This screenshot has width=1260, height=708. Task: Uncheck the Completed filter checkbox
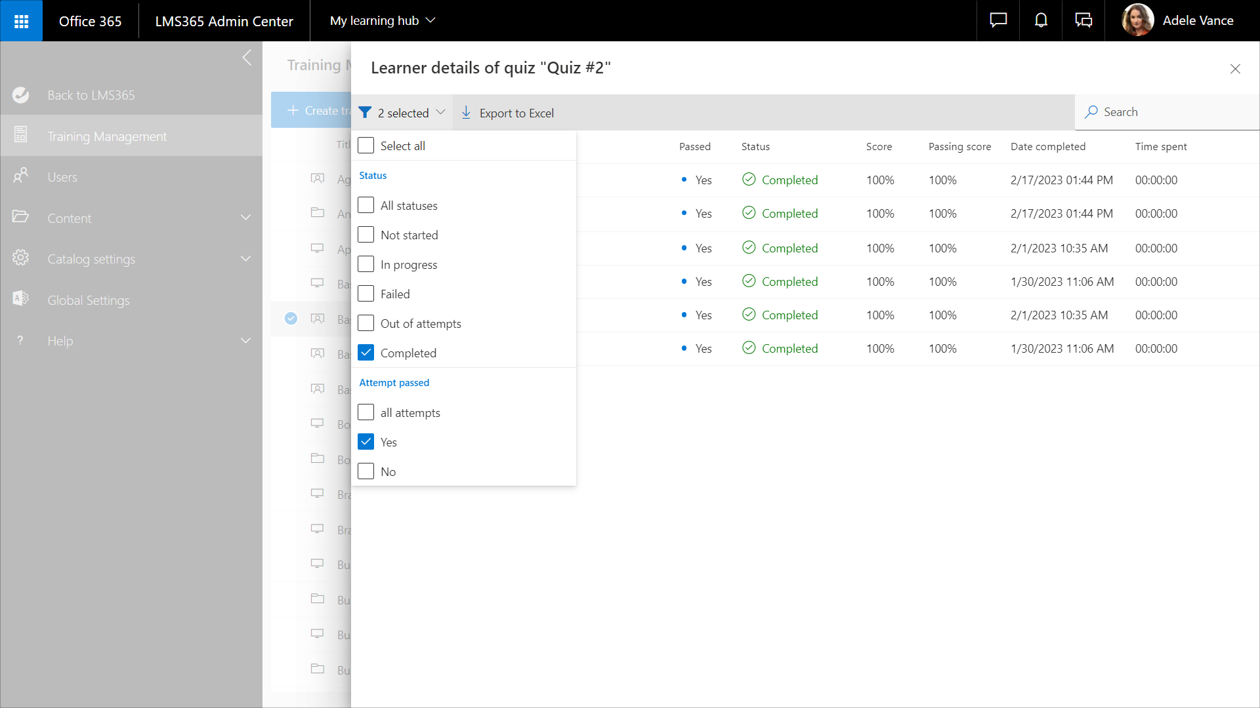click(366, 353)
